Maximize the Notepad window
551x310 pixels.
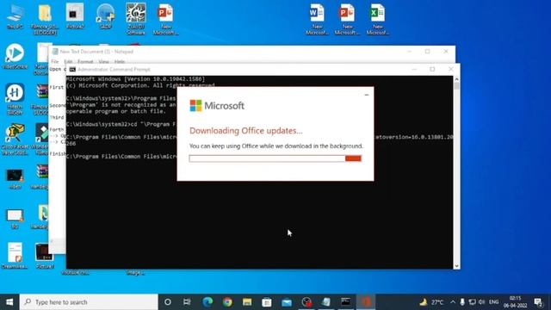pos(427,52)
